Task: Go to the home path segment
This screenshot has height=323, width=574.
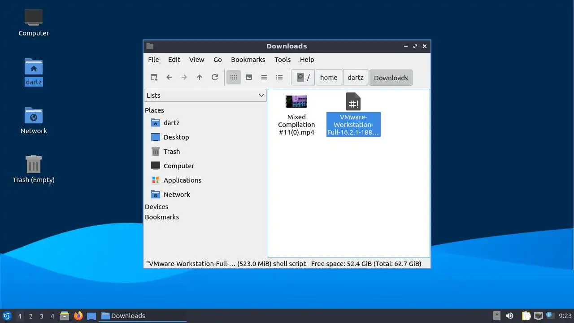Action: pyautogui.click(x=329, y=77)
